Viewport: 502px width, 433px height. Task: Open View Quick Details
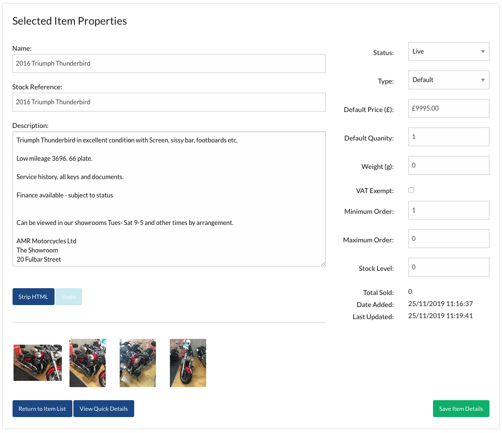[104, 409]
